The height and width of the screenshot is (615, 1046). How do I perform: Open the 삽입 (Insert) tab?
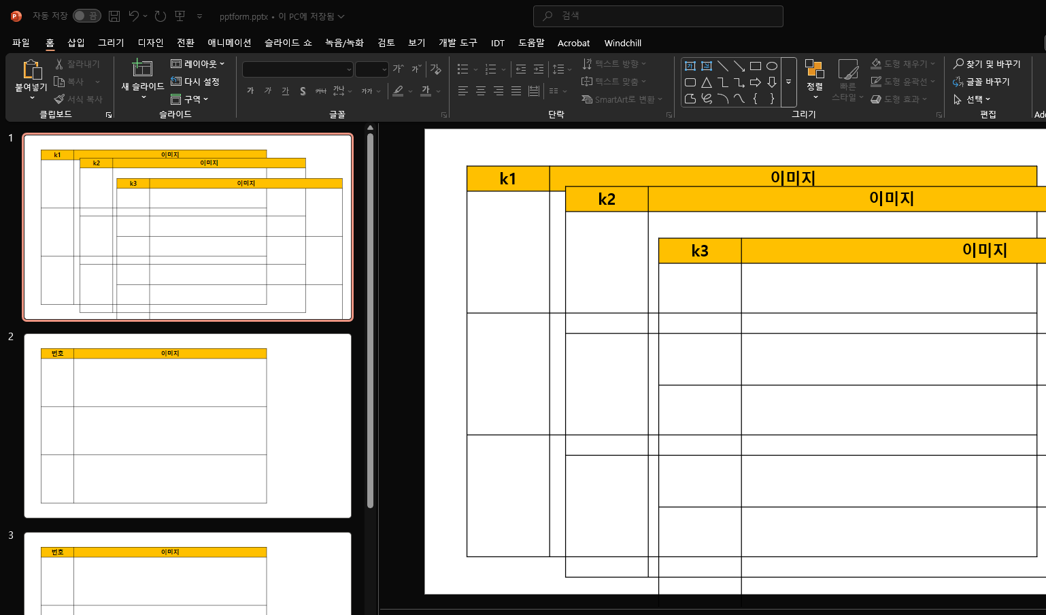coord(76,43)
